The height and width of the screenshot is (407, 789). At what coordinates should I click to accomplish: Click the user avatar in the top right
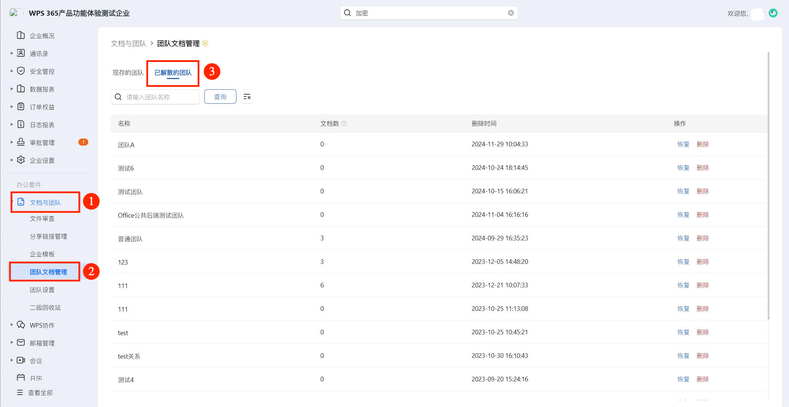click(x=773, y=13)
